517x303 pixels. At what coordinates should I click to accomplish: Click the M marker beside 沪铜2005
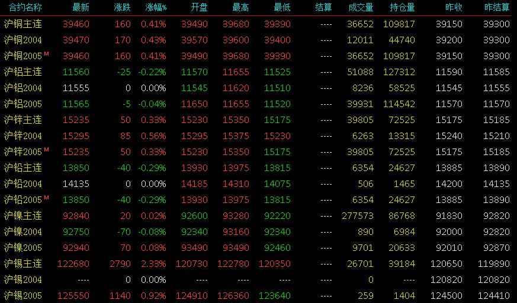point(47,53)
